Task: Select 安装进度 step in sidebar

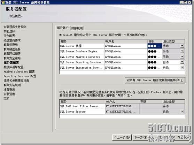Action: pos(9,94)
